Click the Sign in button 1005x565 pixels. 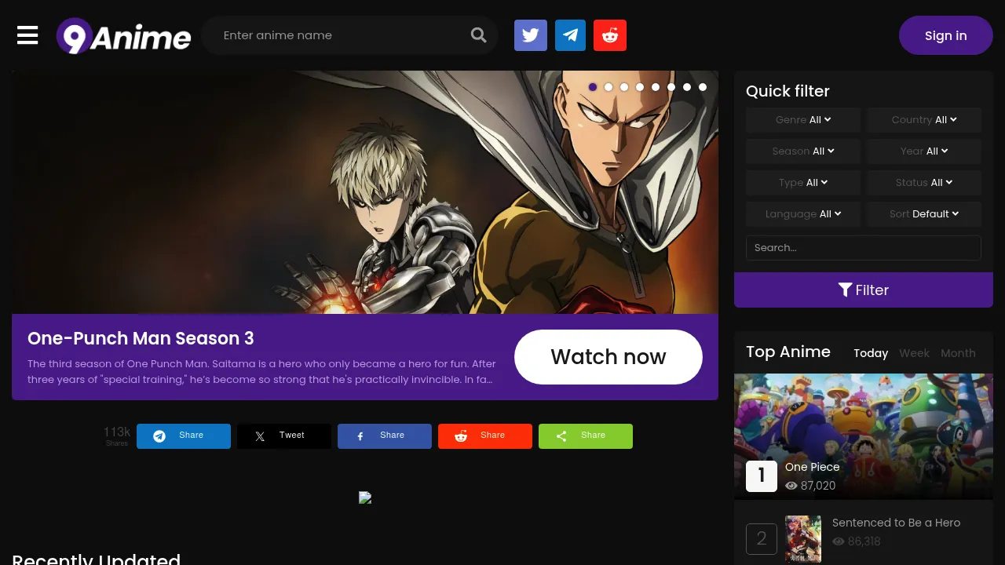pos(945,35)
